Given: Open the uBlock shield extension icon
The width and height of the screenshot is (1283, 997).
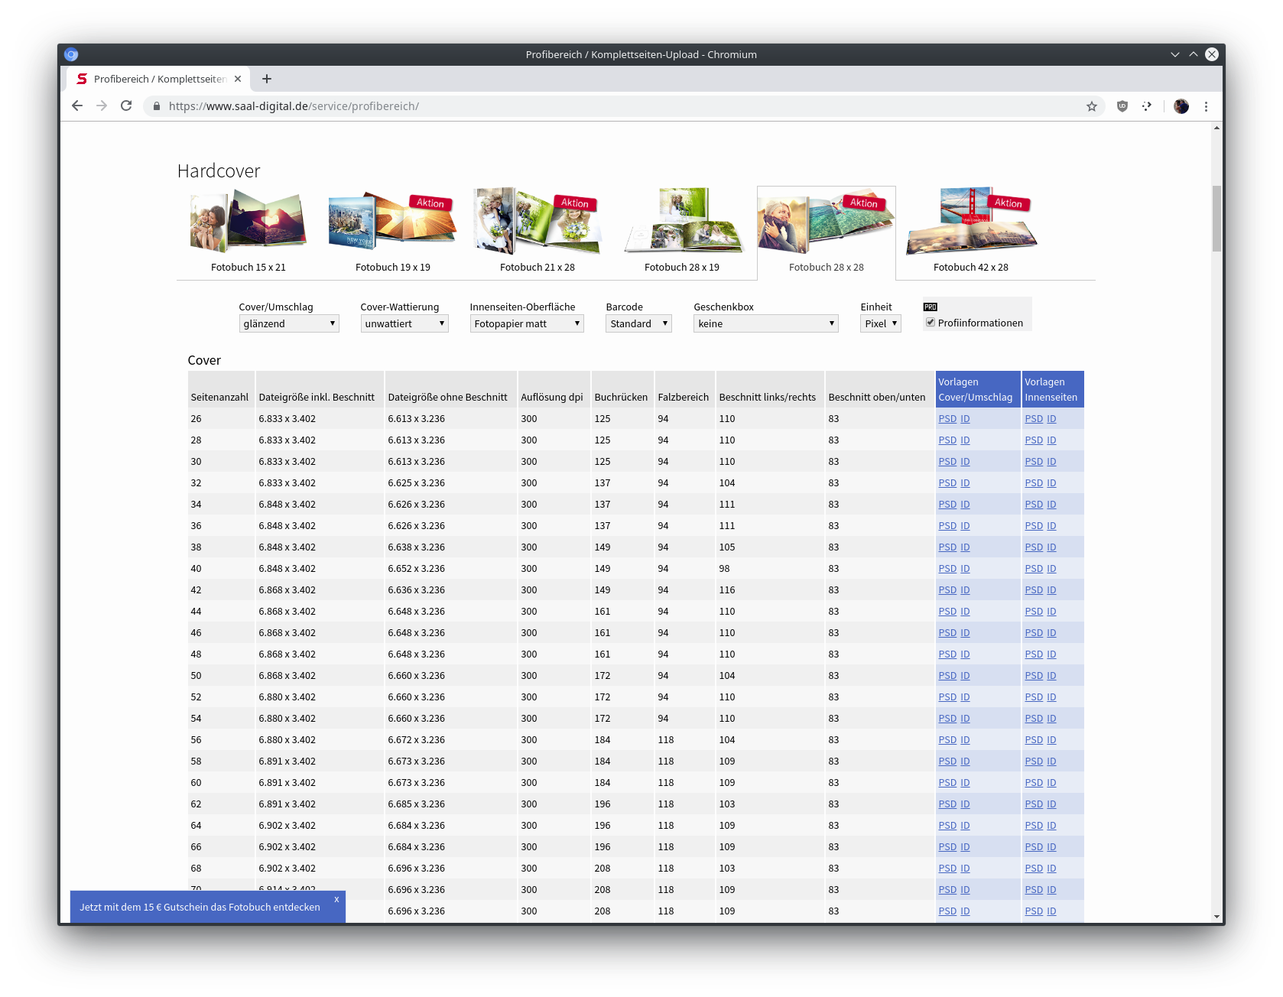Looking at the screenshot, I should tap(1122, 106).
